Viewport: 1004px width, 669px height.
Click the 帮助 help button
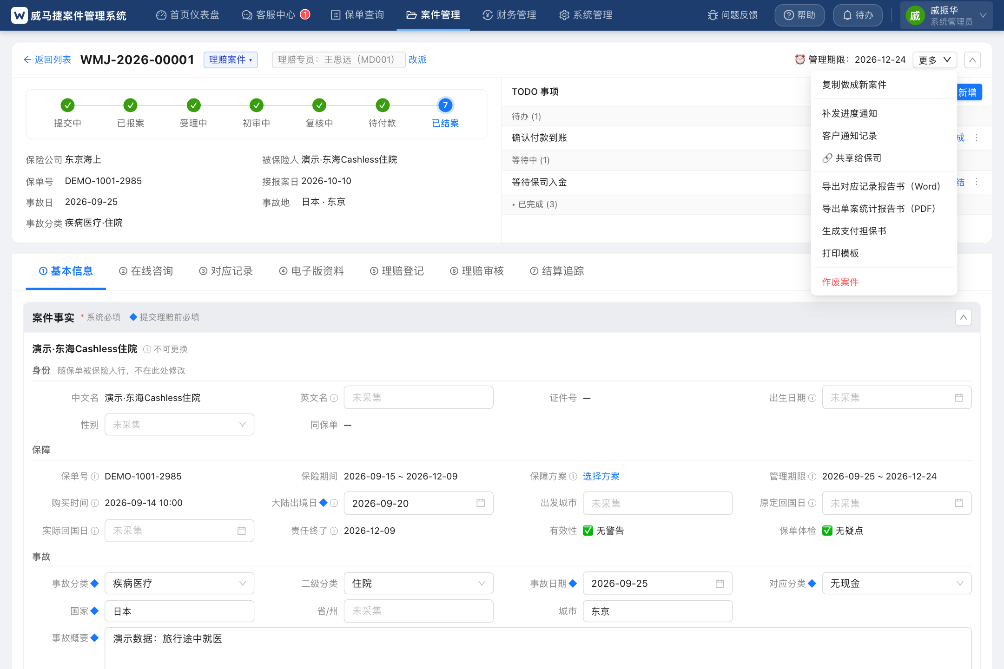click(799, 15)
